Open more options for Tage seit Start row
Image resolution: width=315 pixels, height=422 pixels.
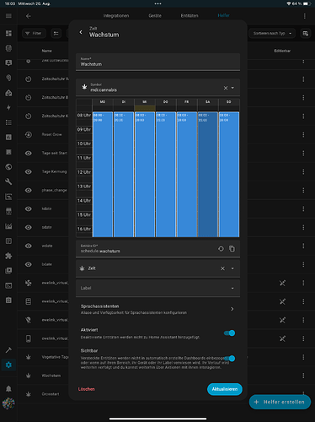pyautogui.click(x=303, y=154)
